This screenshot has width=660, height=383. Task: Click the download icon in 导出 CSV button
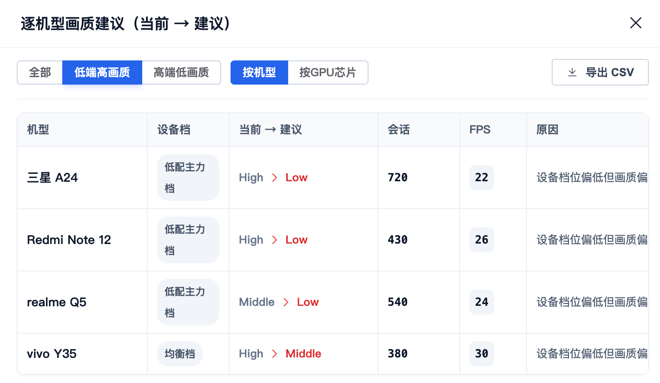tap(572, 72)
